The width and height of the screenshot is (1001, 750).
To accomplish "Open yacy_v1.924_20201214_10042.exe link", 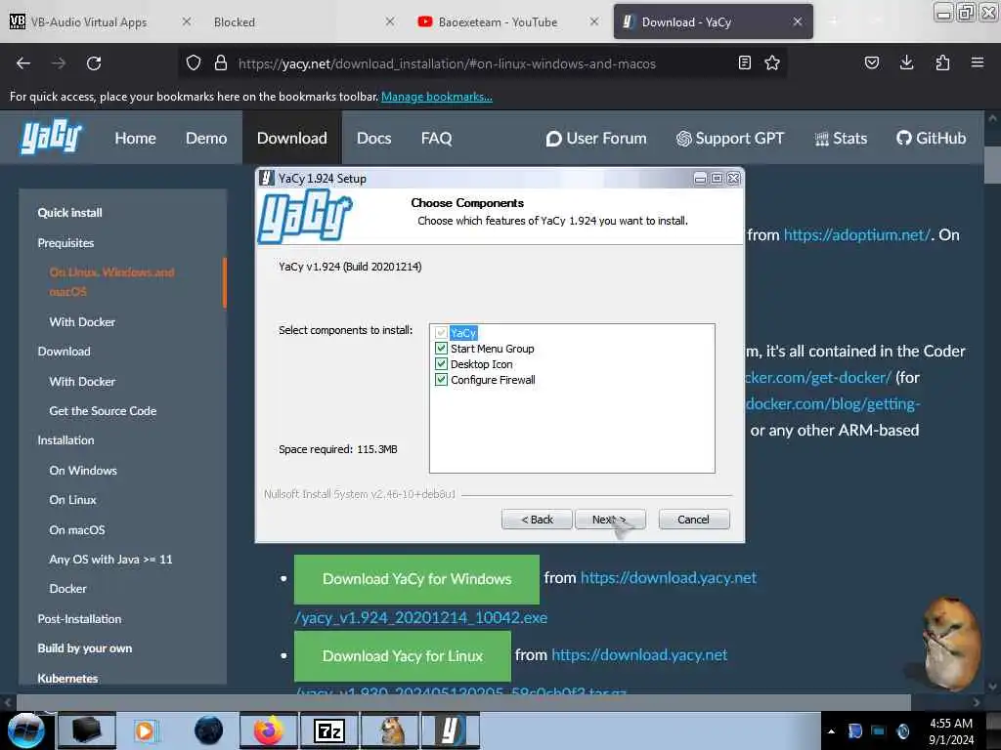I will (421, 617).
